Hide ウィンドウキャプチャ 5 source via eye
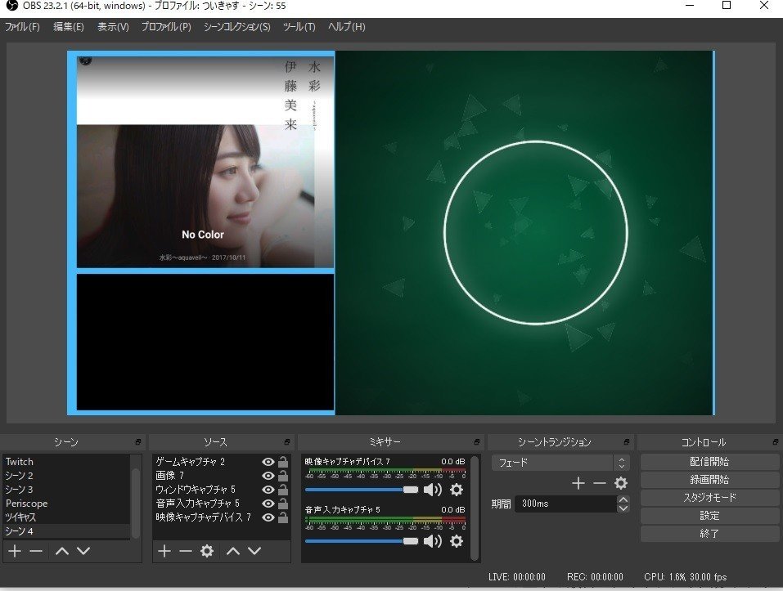 tap(268, 490)
